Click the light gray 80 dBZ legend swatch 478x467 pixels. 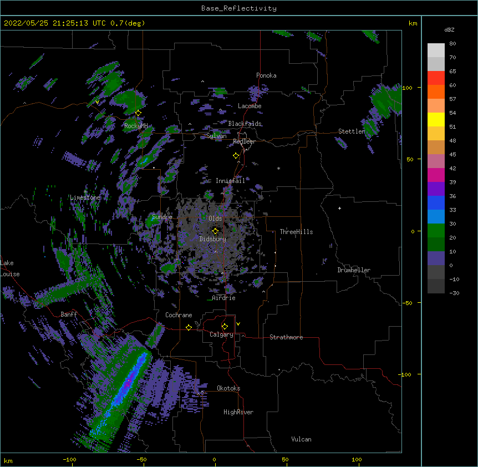click(436, 50)
